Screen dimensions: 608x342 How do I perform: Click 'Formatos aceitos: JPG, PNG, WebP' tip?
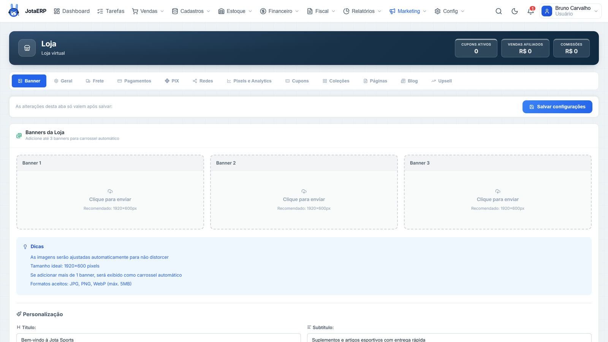pos(81,284)
